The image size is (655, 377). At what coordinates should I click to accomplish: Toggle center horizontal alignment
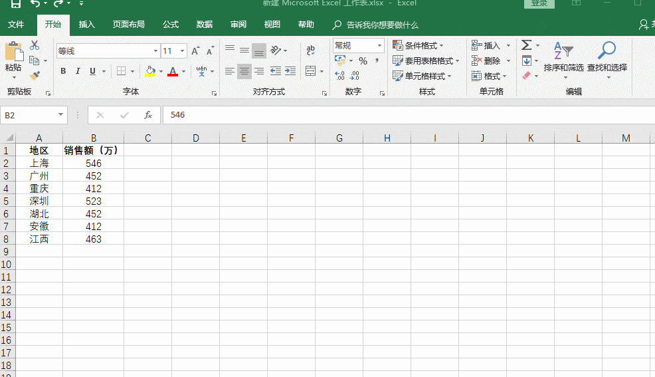click(x=244, y=71)
